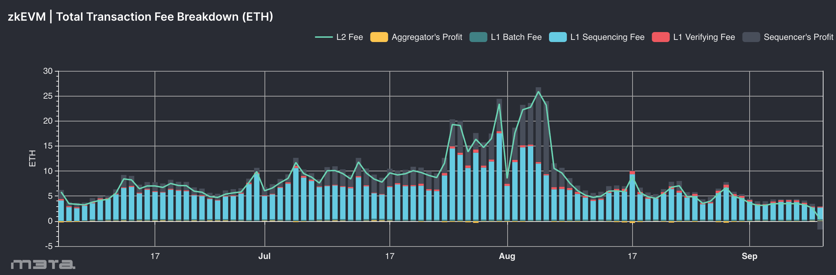Screen dimensions: 836x275
Task: Toggle the L2 Fee series label
Action: click(x=349, y=37)
